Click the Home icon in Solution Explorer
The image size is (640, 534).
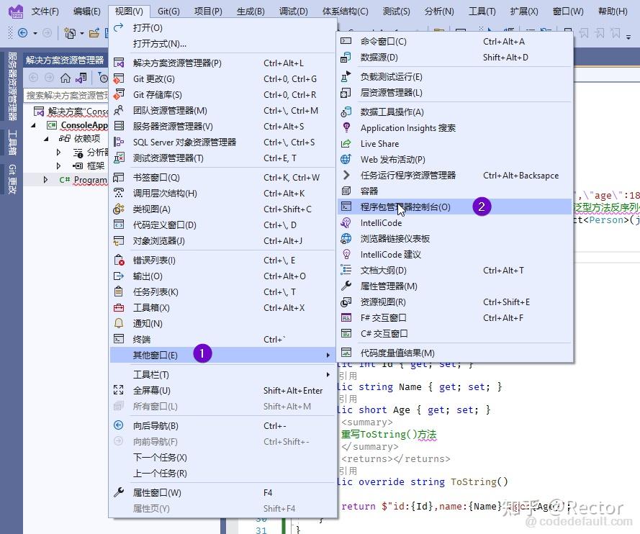[x=66, y=78]
